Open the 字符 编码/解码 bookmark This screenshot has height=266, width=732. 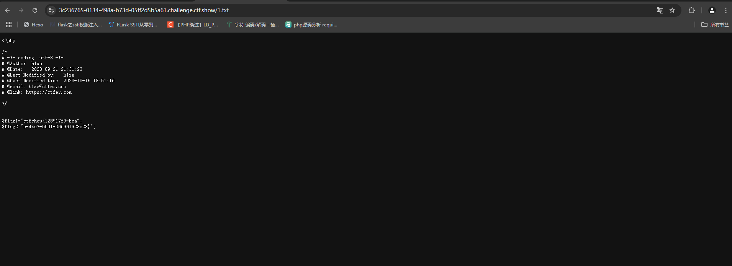click(253, 24)
